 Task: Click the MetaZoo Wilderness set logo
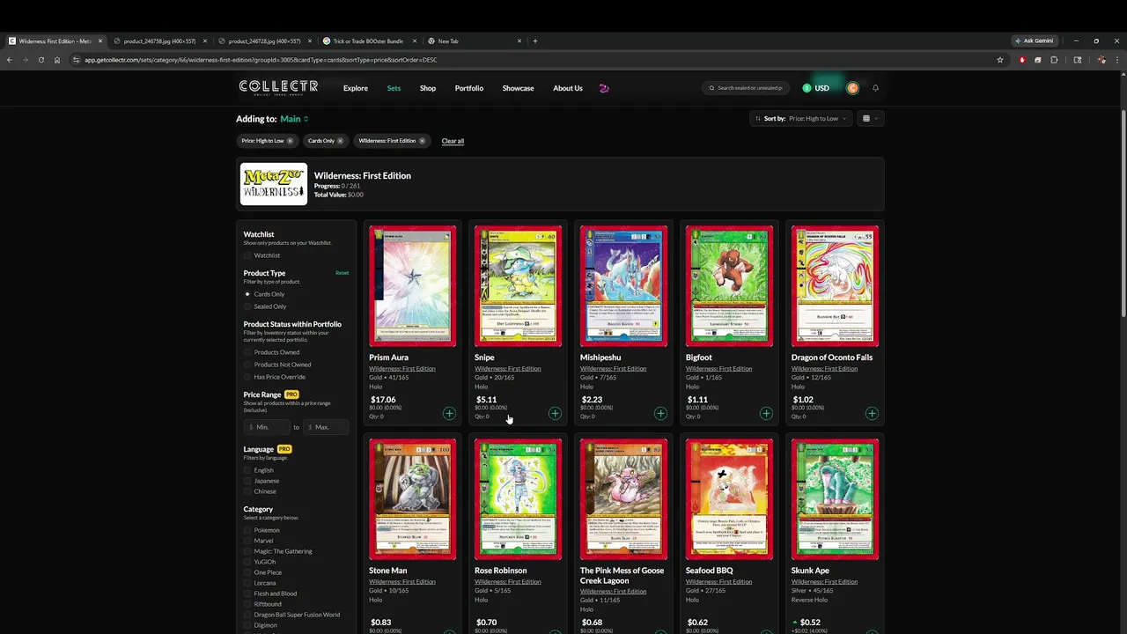point(274,184)
